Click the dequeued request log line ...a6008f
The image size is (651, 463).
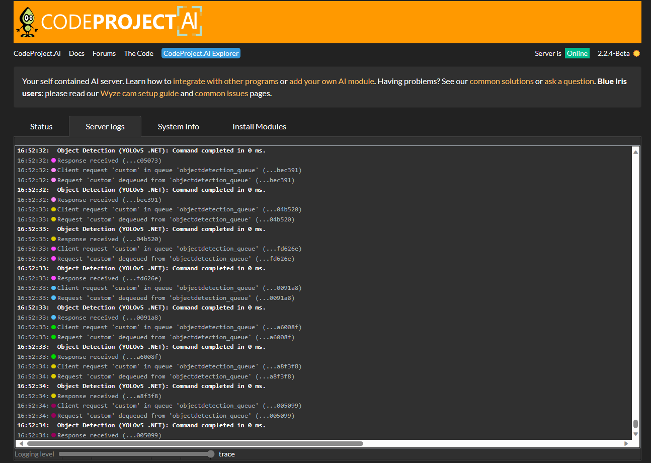156,337
